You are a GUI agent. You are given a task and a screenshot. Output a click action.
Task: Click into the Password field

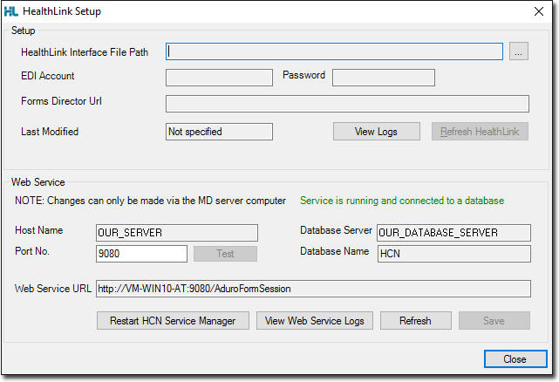click(x=383, y=78)
